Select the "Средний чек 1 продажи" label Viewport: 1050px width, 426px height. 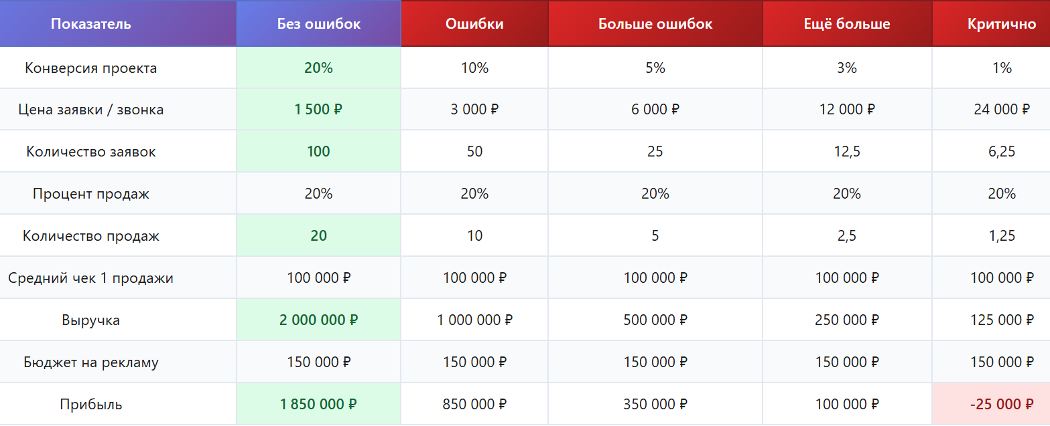91,278
